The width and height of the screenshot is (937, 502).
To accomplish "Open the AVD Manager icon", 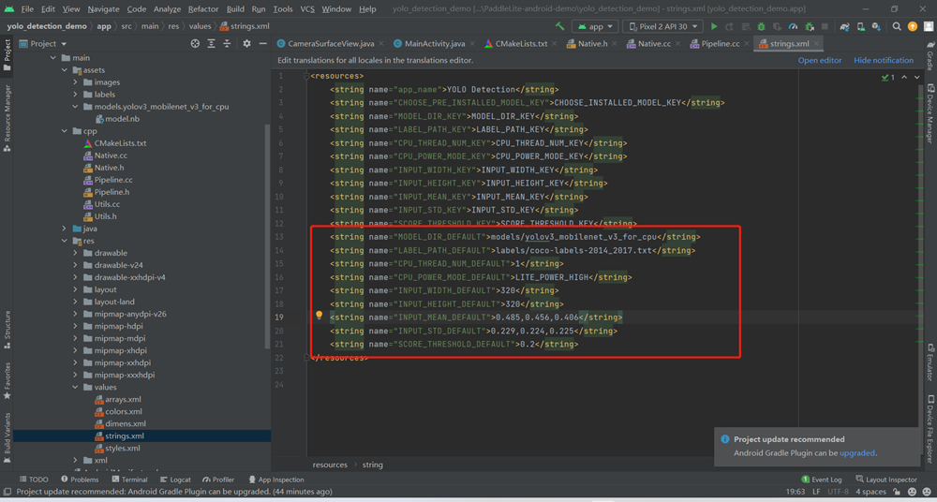I will 860,26.
